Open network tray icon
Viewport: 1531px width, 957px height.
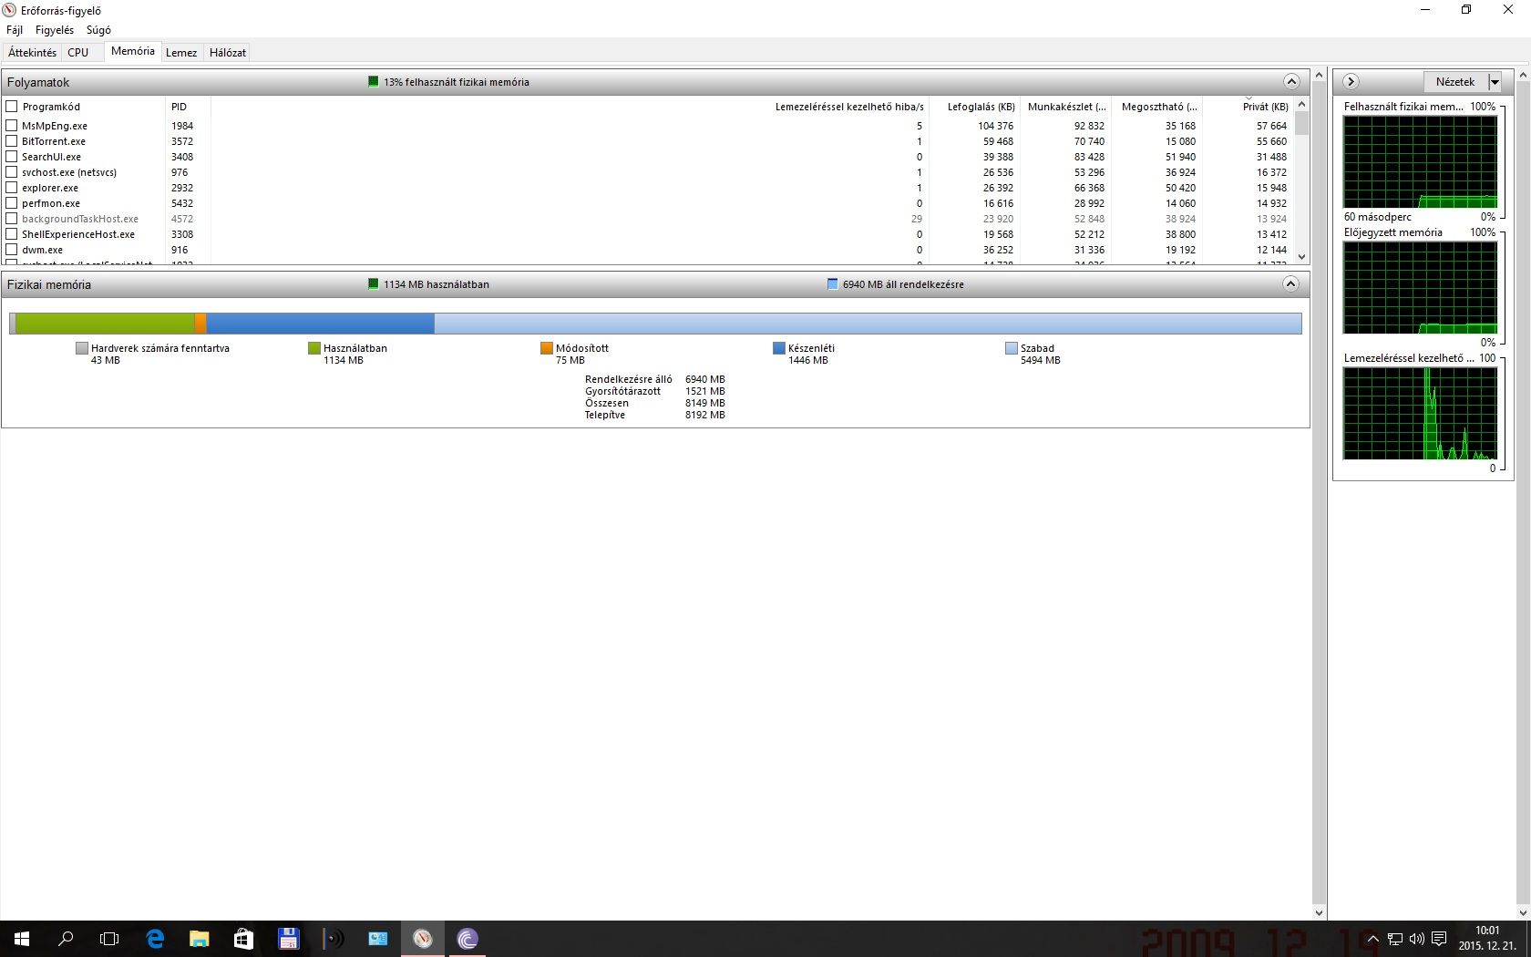pos(1395,939)
